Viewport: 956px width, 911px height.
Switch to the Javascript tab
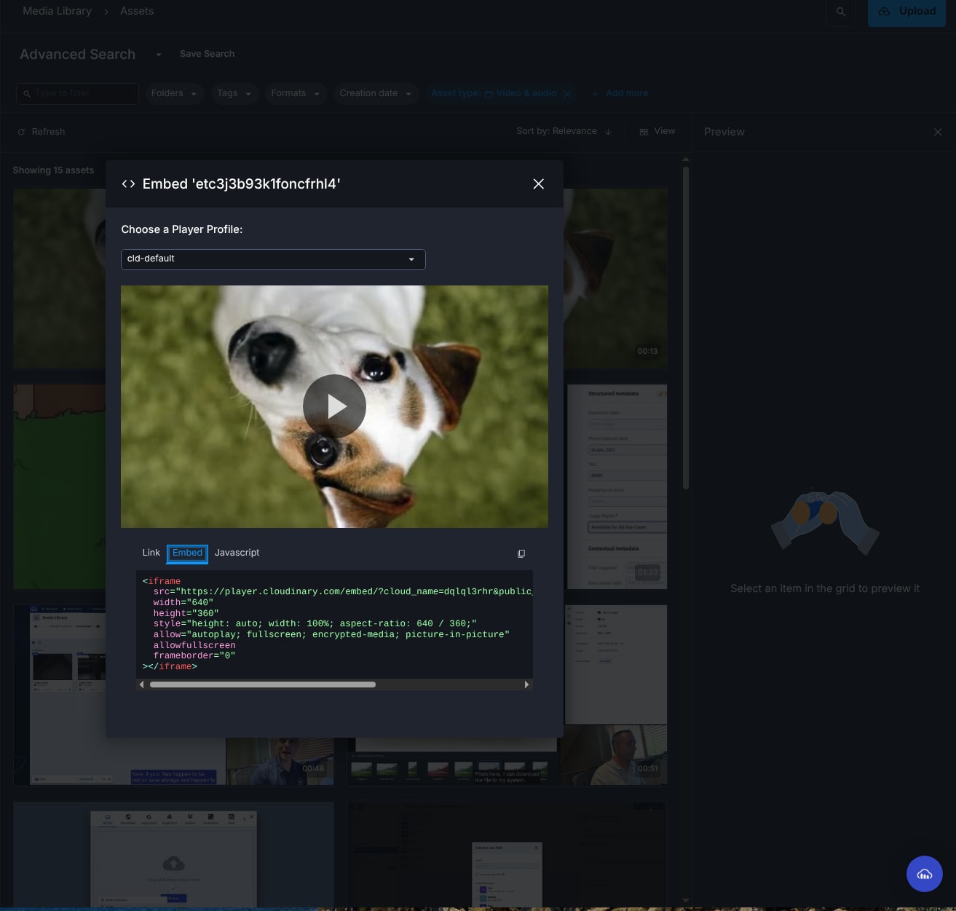pyautogui.click(x=237, y=553)
